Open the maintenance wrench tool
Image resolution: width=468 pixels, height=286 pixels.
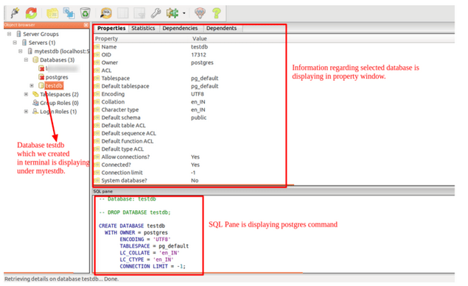click(156, 12)
